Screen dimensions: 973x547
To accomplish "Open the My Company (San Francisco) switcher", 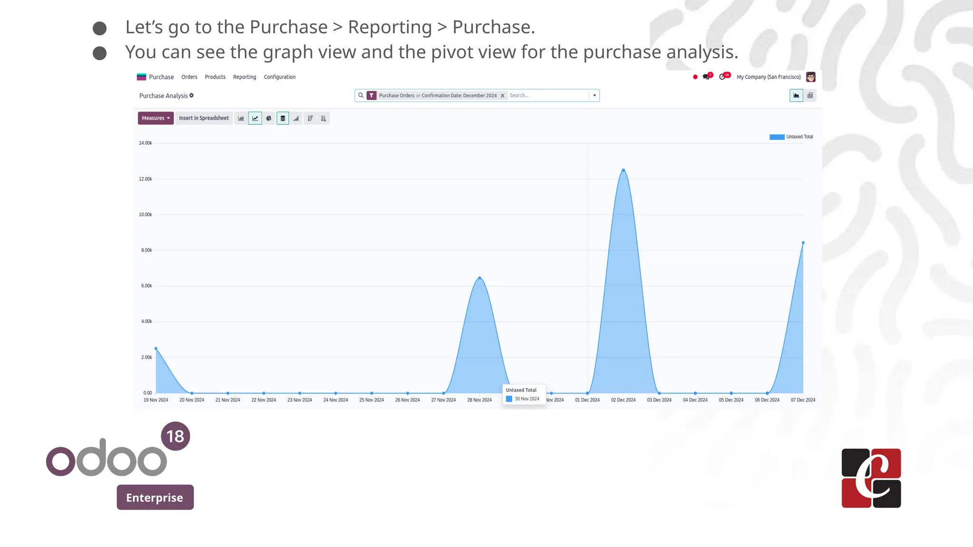I will [x=768, y=77].
